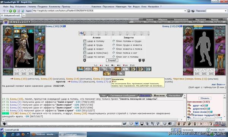Image resolution: width=228 pixels, height=137 pixels.
Task: Click info icon beside 'друг-я[8]' in user list
Action: pos(207,105)
